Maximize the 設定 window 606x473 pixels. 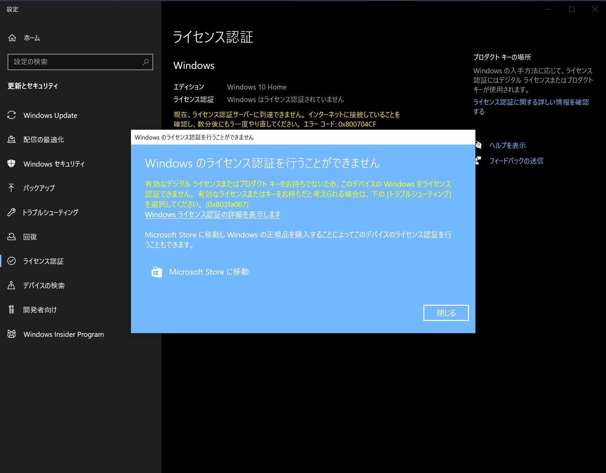pos(572,9)
